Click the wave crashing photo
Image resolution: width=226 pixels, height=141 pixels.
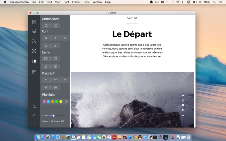(x=132, y=100)
